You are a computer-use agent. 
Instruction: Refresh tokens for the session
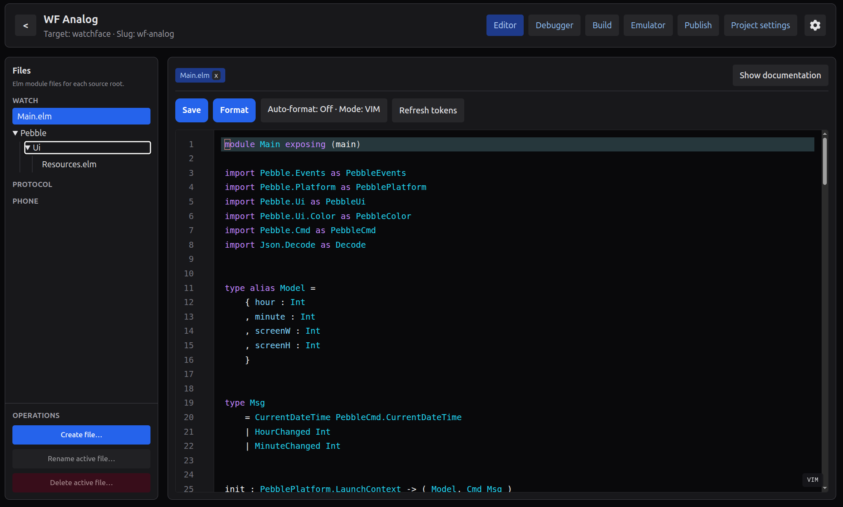coord(427,110)
